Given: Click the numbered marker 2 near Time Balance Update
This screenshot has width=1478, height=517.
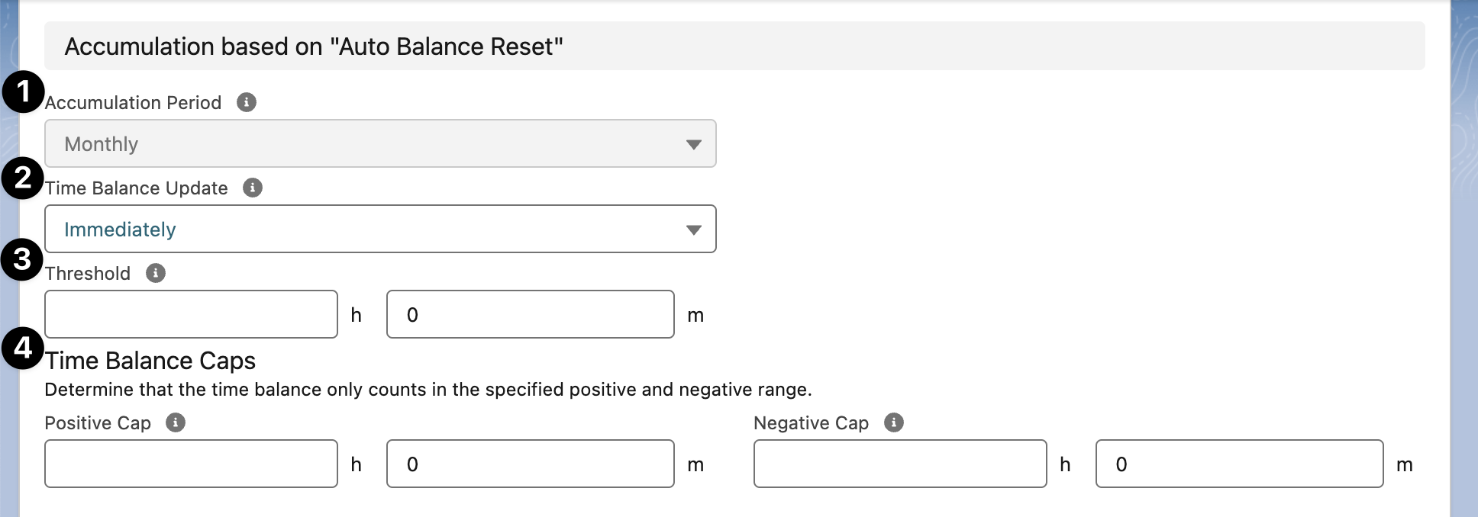Looking at the screenshot, I should pyautogui.click(x=23, y=177).
